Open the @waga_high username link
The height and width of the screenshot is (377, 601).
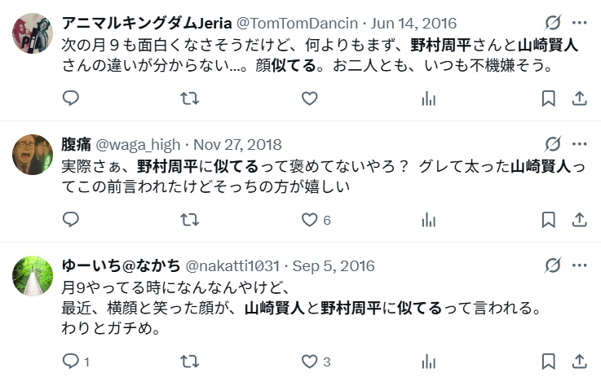[138, 145]
